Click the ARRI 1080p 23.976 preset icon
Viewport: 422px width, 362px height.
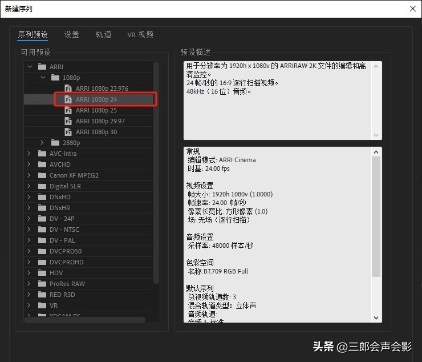[x=68, y=89]
